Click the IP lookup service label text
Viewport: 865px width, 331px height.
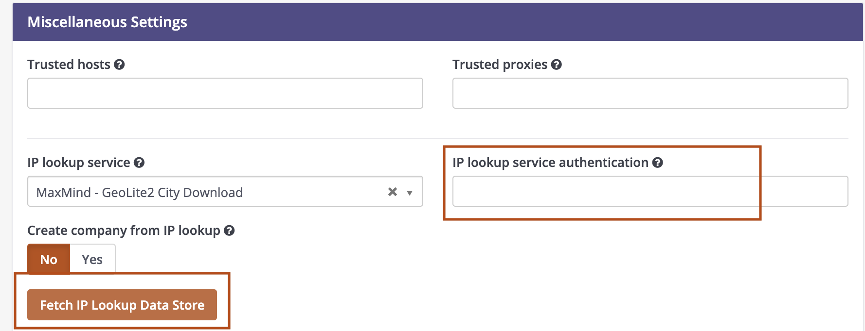(78, 163)
